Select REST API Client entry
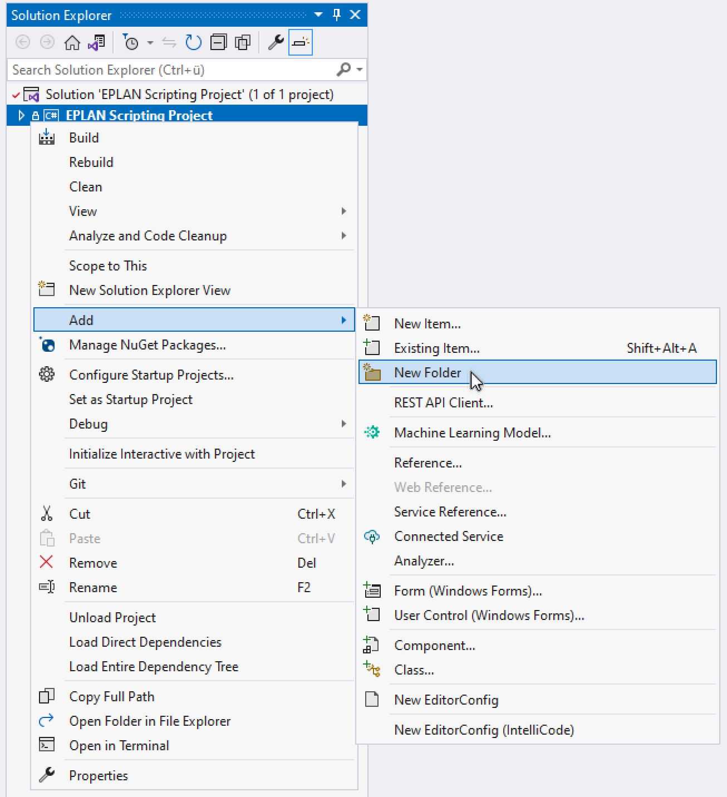Image resolution: width=727 pixels, height=797 pixels. (538, 402)
